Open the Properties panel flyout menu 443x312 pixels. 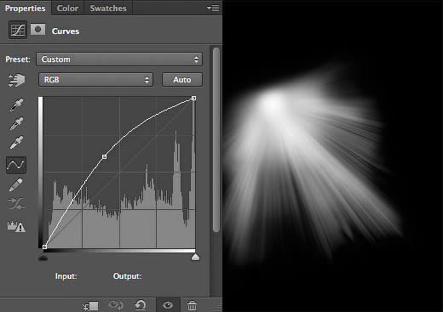213,9
